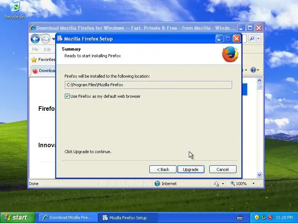Click the < Back button
Screen dimensions: 298x223
click(x=163, y=169)
